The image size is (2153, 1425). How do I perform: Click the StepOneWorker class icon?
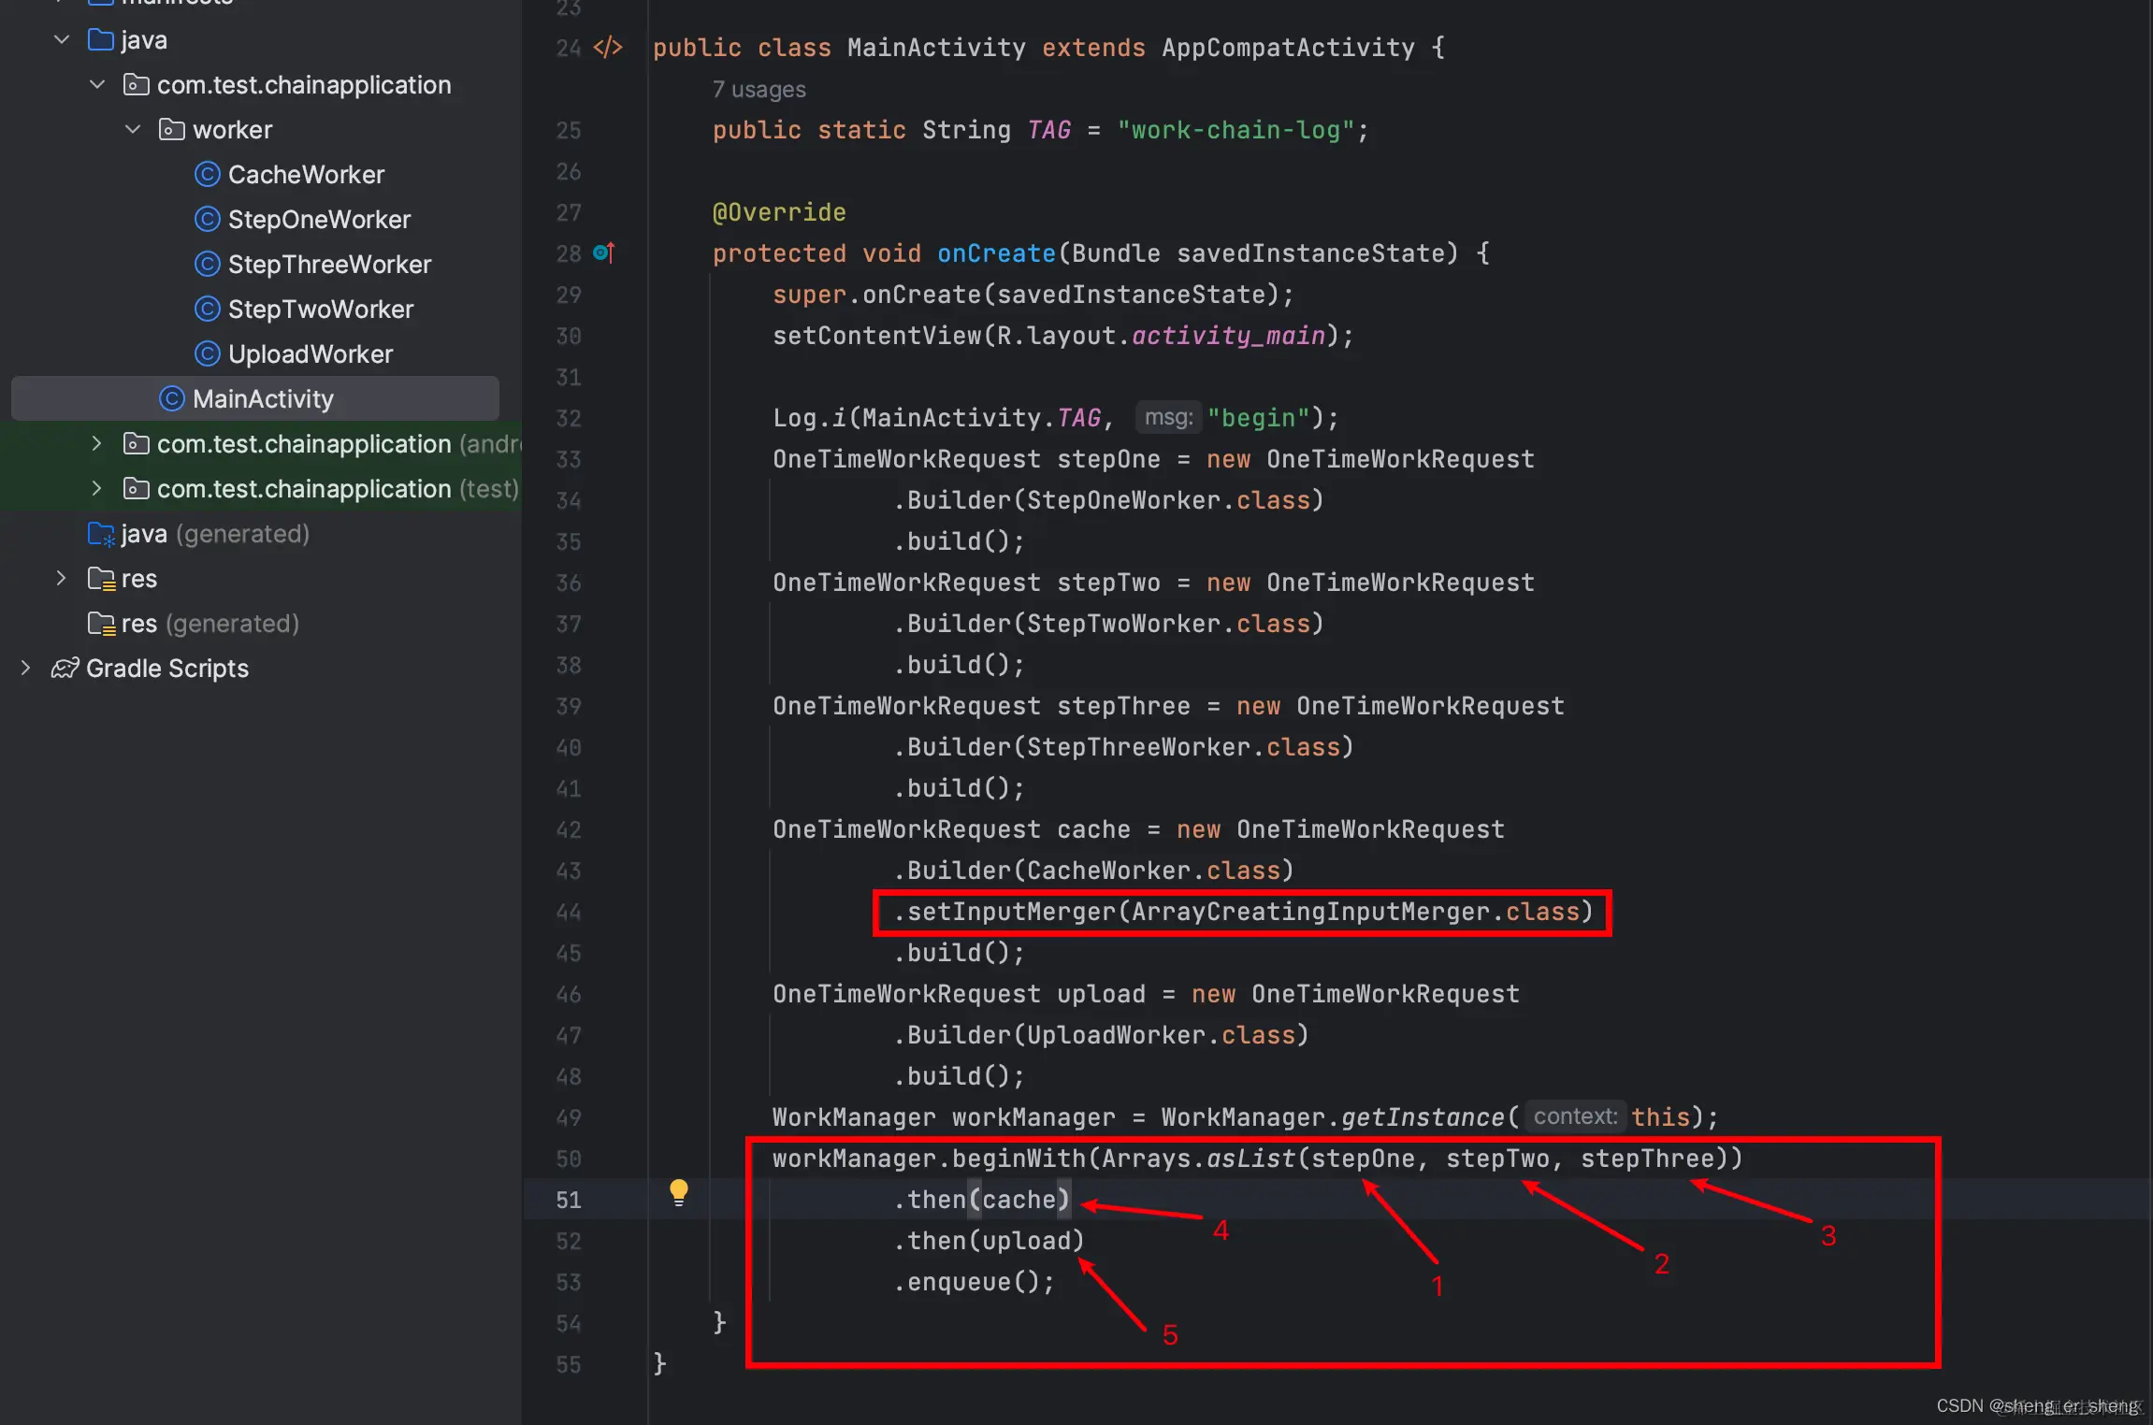pos(207,220)
